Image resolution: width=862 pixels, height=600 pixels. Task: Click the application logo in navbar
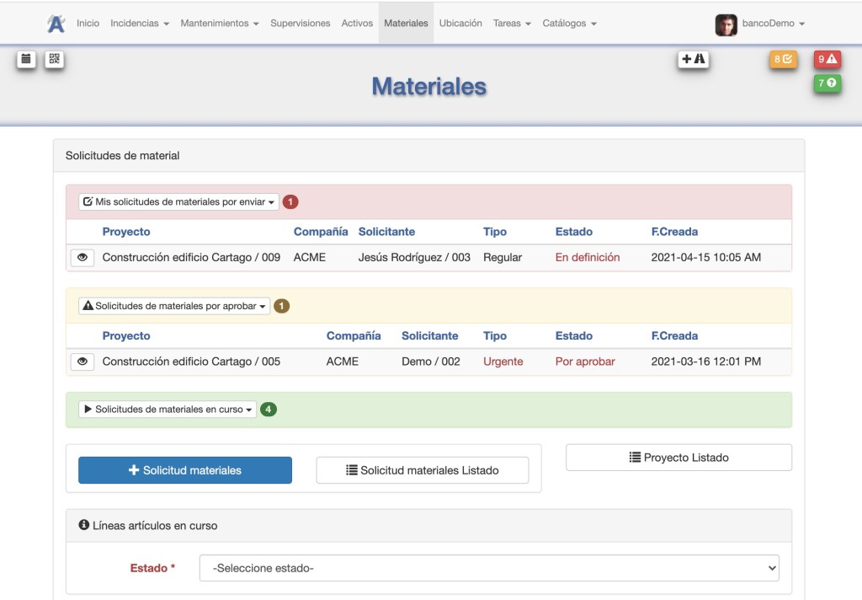click(x=56, y=24)
